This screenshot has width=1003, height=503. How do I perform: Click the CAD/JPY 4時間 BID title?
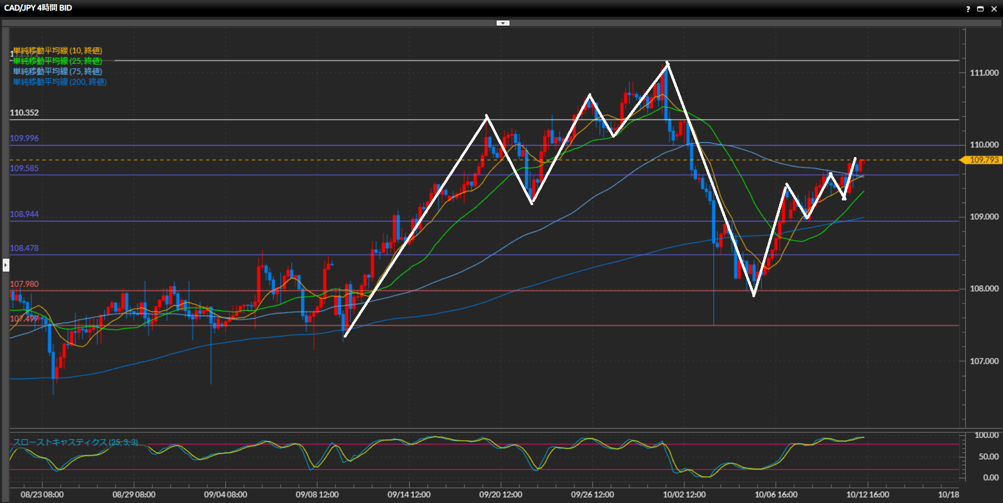[38, 8]
